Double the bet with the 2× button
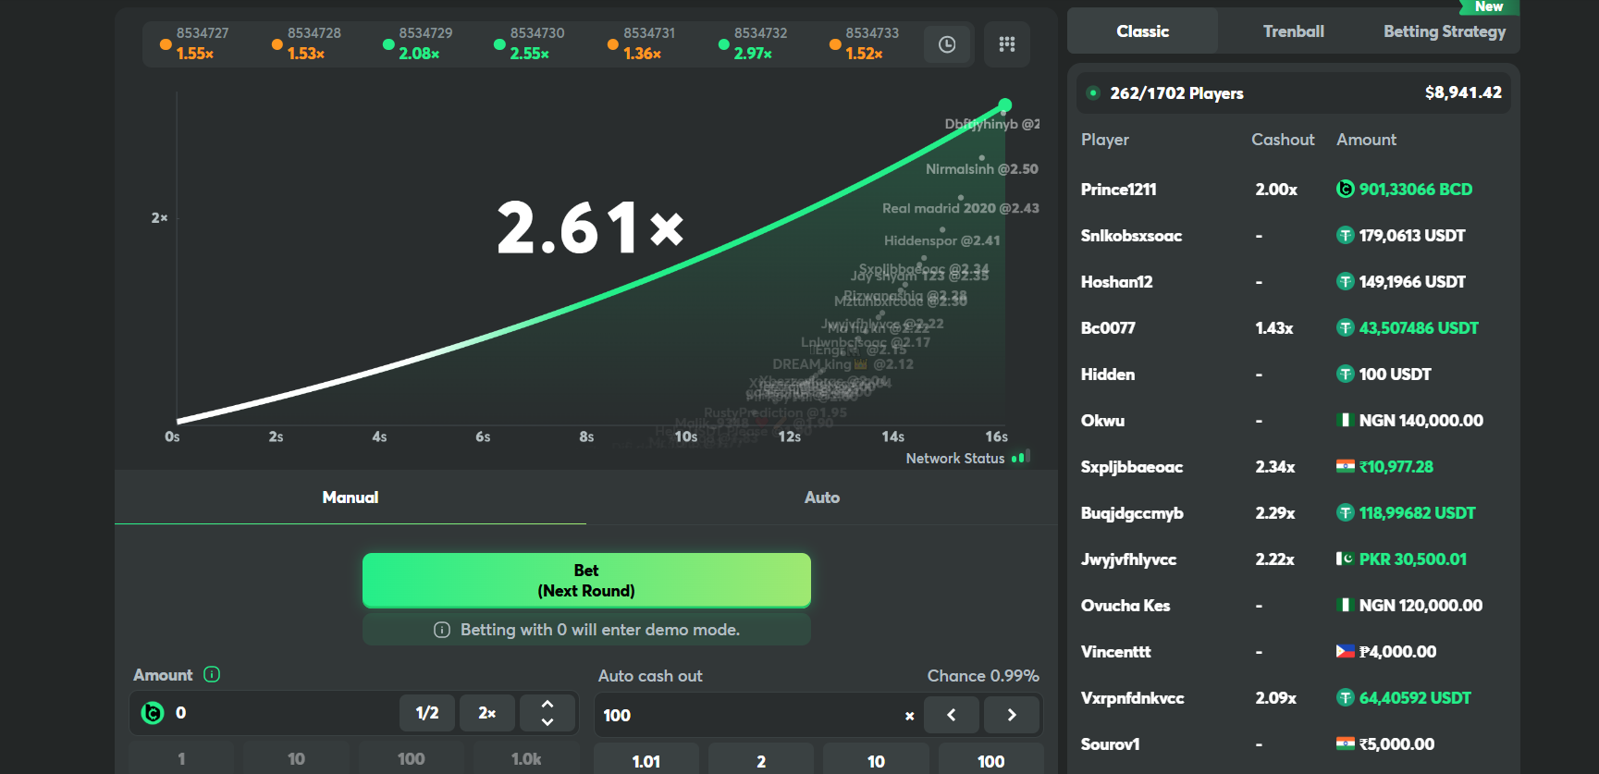 coord(486,713)
